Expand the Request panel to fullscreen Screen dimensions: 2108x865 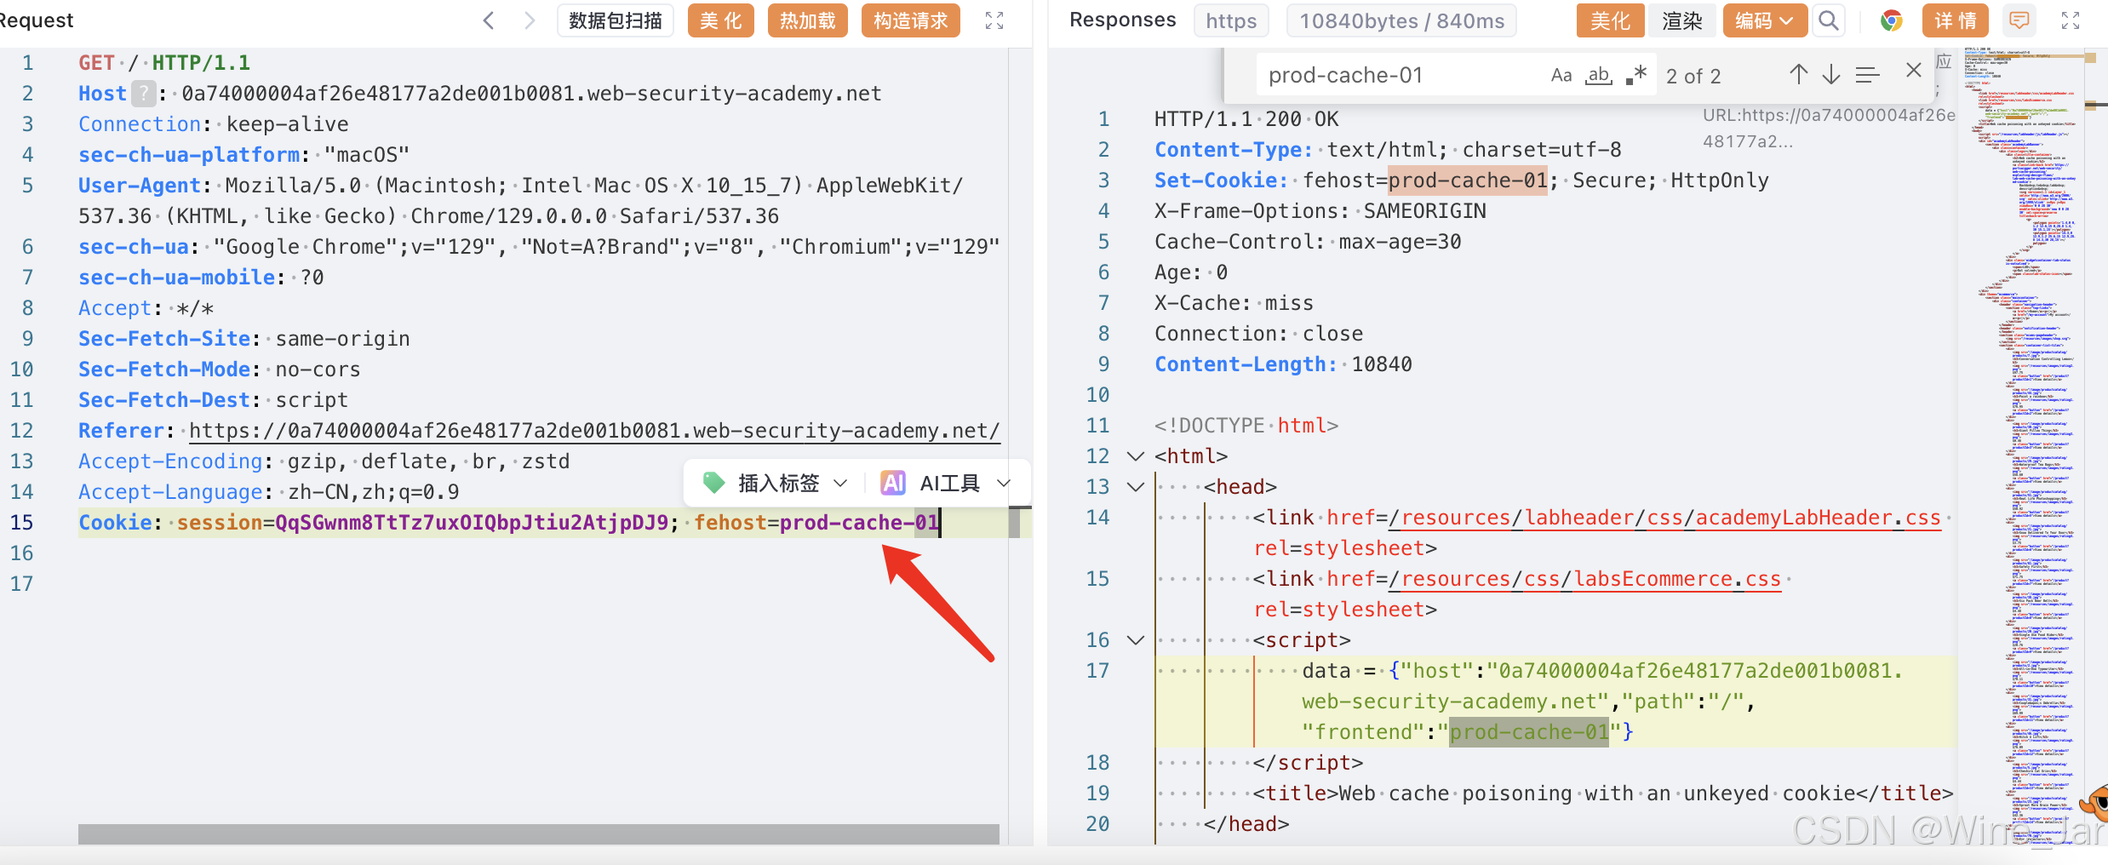[994, 20]
